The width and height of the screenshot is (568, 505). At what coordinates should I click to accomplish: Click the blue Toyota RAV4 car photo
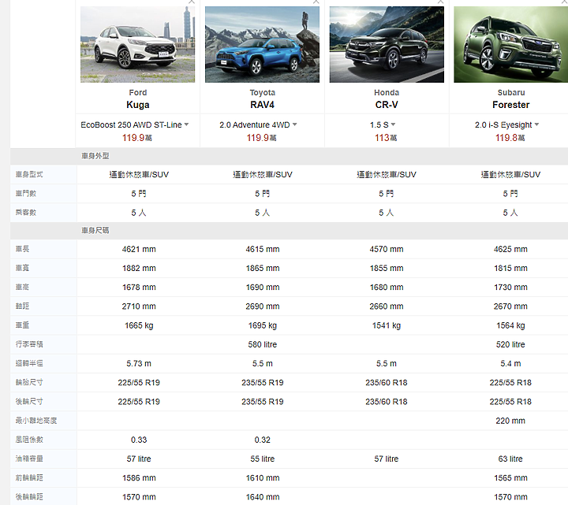point(262,44)
